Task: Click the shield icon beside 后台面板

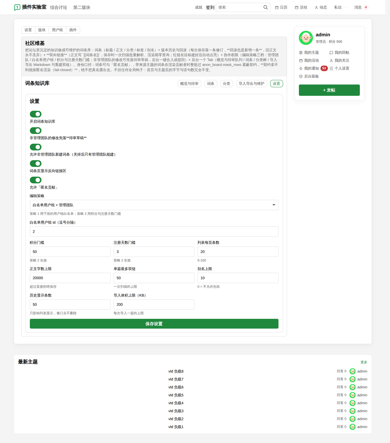Action: (x=301, y=76)
